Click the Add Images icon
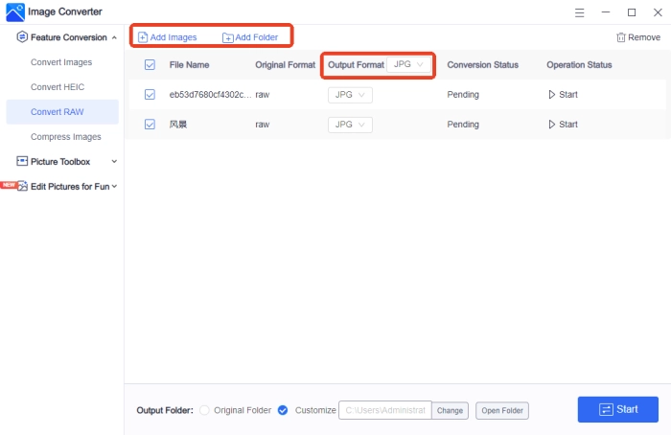Viewport: 671px width, 435px height. click(143, 37)
